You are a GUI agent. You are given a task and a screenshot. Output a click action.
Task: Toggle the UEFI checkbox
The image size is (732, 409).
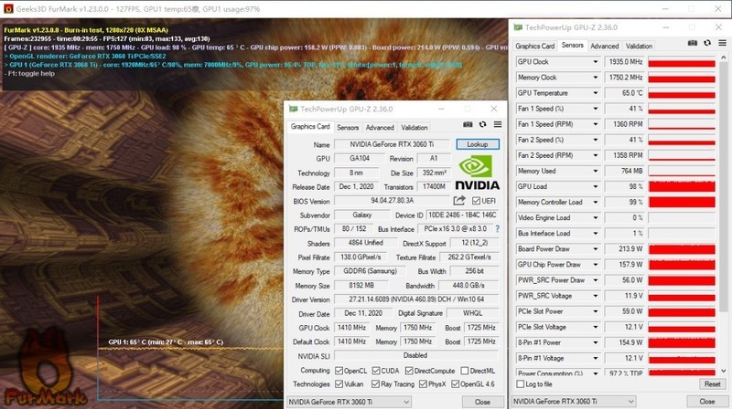coord(476,201)
